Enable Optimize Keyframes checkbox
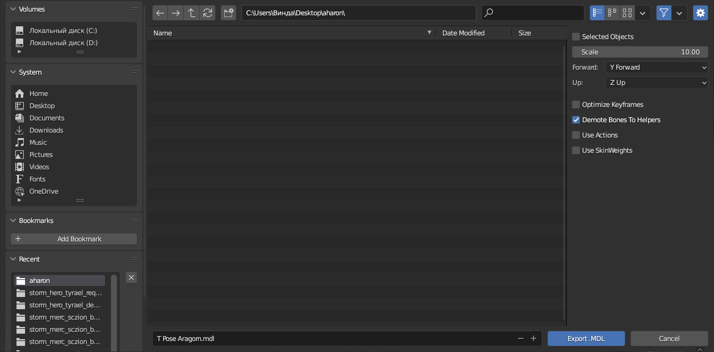Viewport: 714px width, 352px height. click(x=576, y=105)
